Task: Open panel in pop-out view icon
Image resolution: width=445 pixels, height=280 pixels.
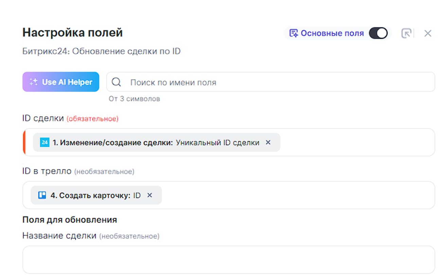Action: [x=406, y=33]
